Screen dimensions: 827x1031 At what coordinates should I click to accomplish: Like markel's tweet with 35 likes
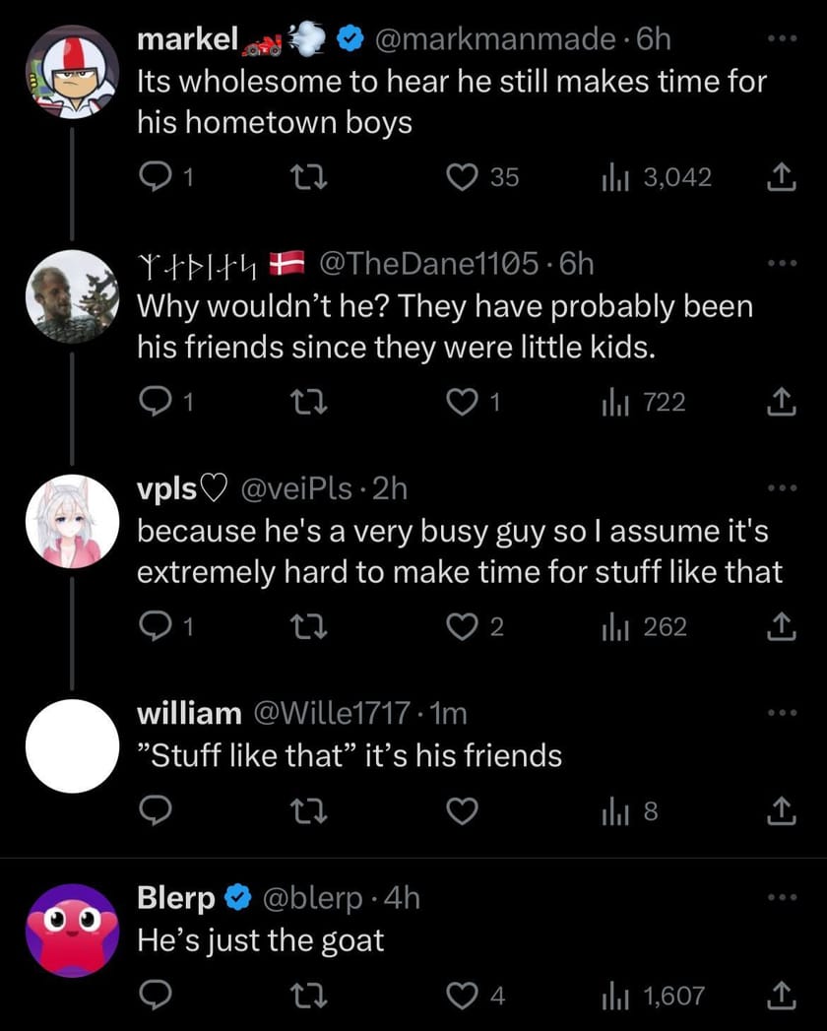pos(463,177)
